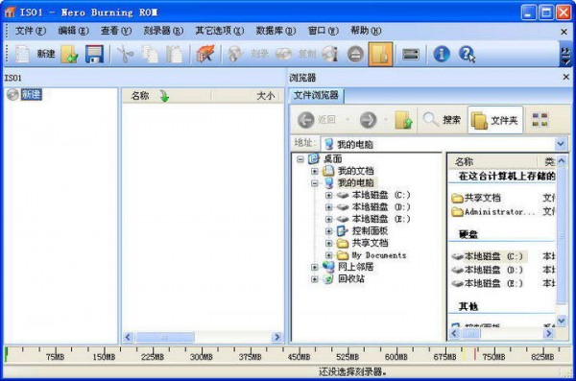The width and height of the screenshot is (576, 381).
Task: Click the Paste clipboard toolbar icon
Action: pos(174,55)
